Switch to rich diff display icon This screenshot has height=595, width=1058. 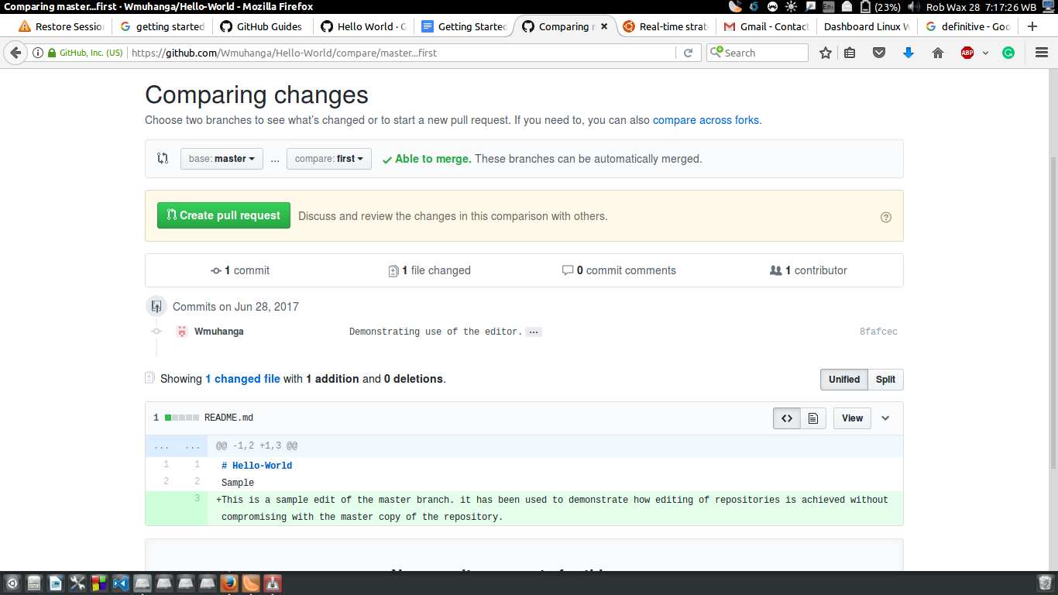[x=813, y=418]
